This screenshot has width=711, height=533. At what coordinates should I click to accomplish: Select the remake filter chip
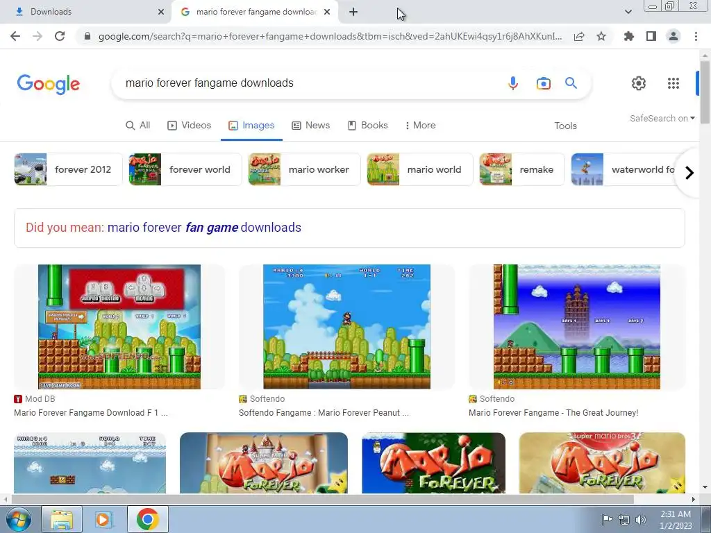coord(522,169)
